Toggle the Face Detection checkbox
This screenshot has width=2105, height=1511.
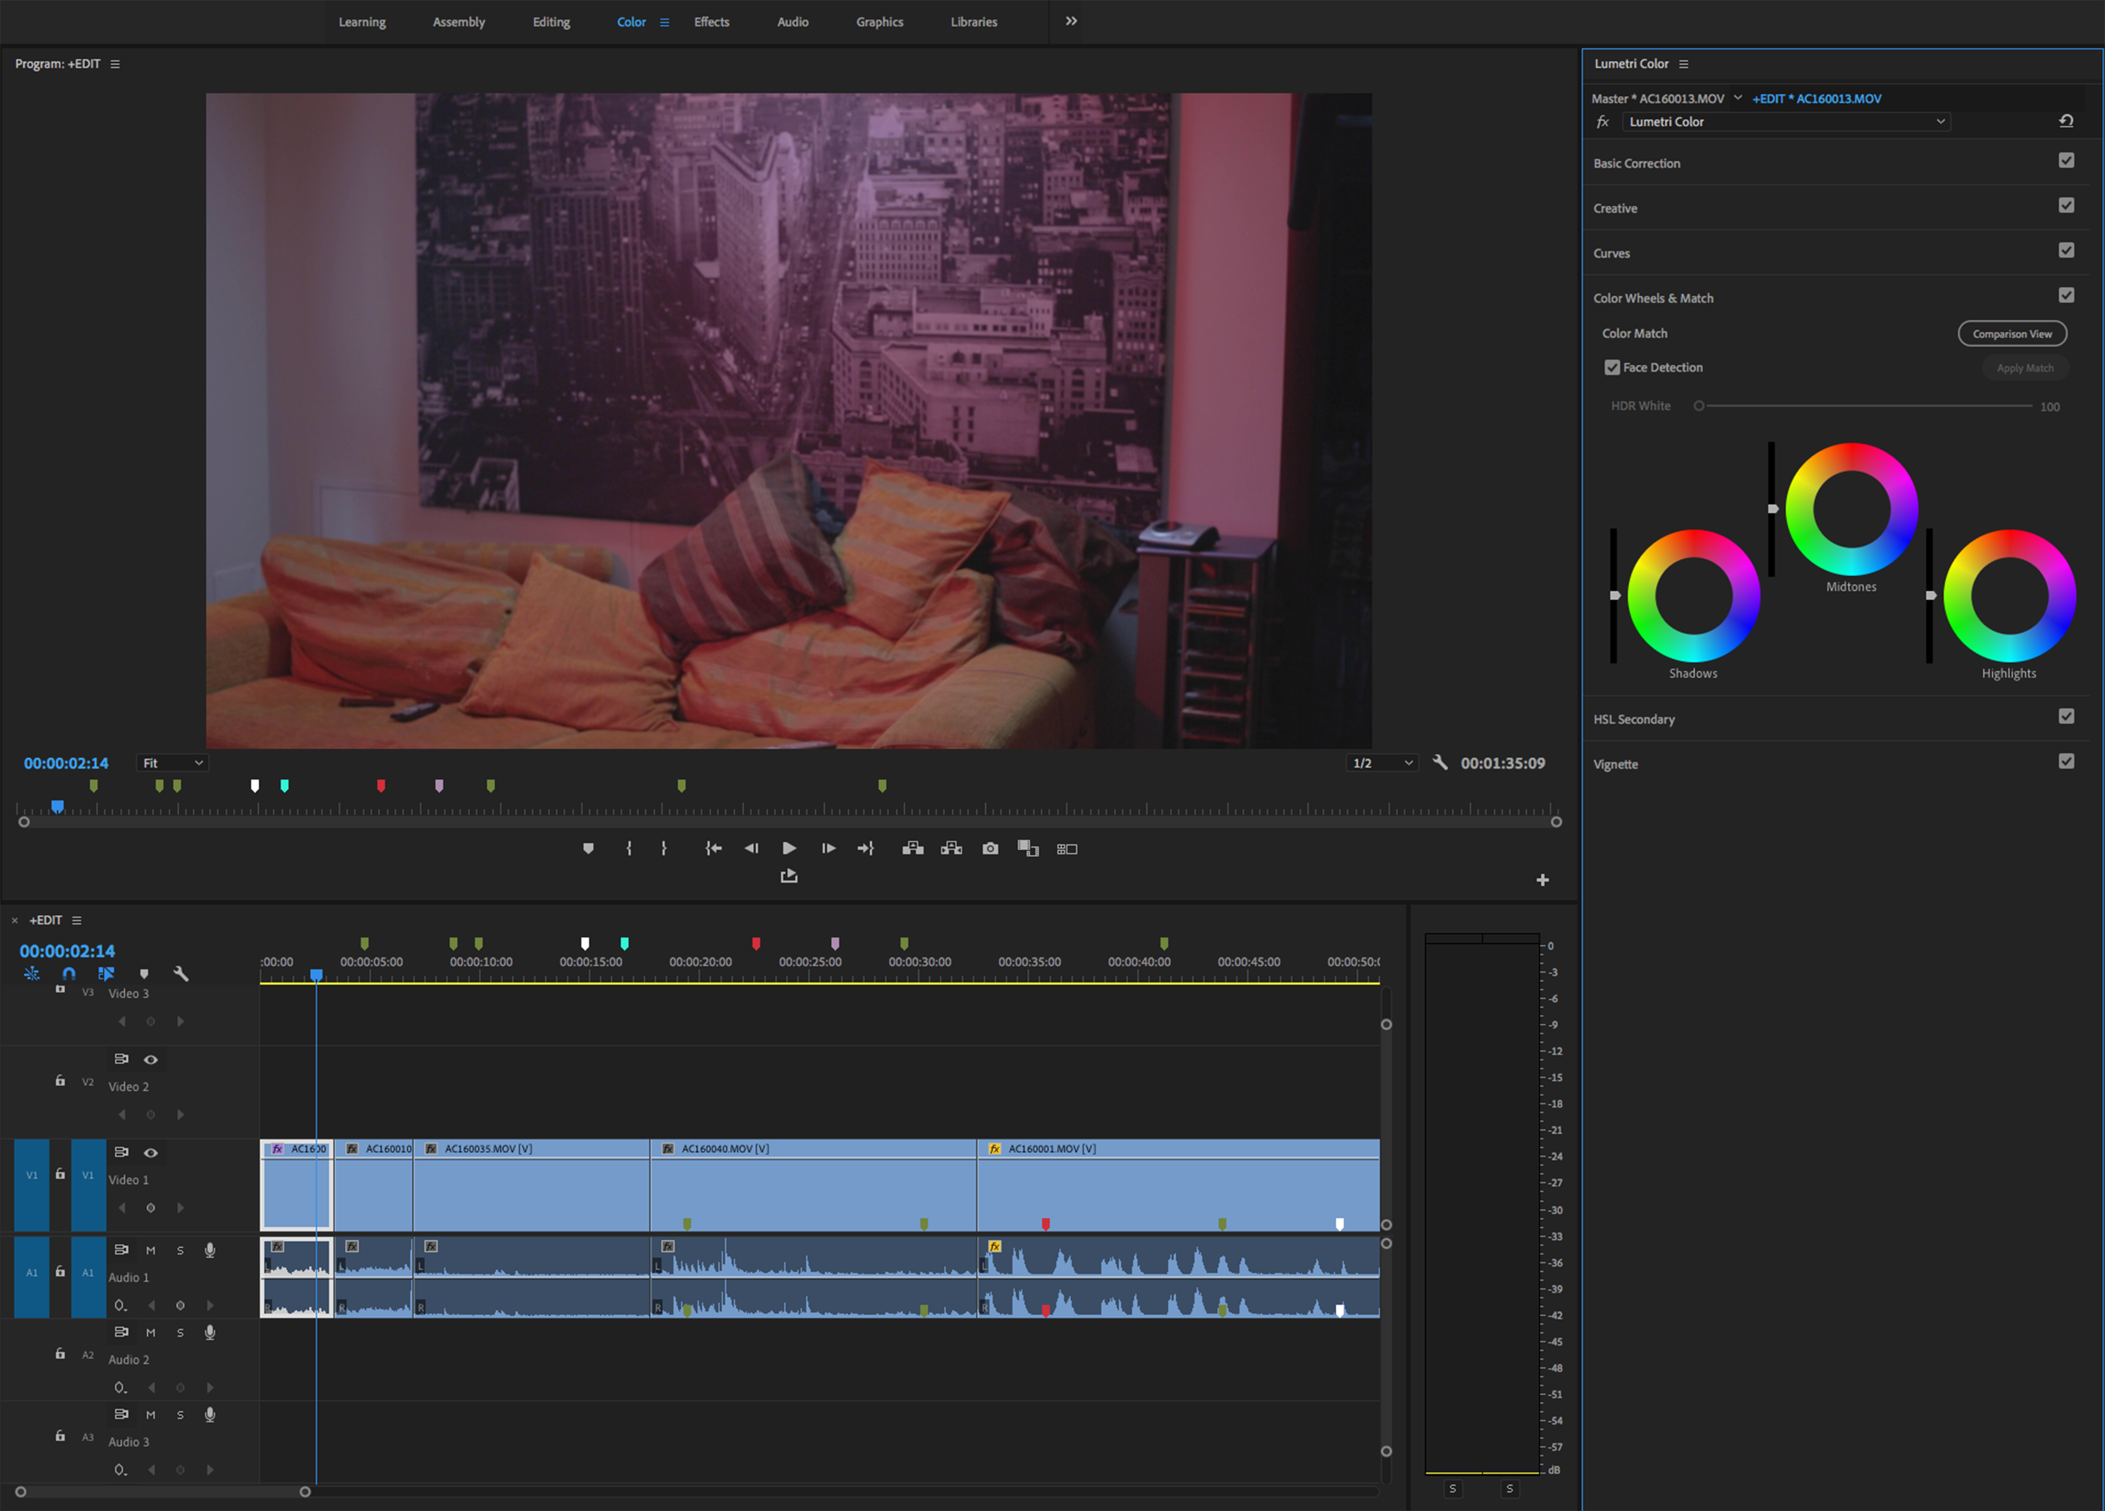pyautogui.click(x=1612, y=367)
